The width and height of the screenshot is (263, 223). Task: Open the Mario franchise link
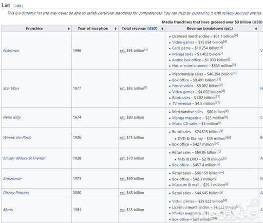coord(8,210)
